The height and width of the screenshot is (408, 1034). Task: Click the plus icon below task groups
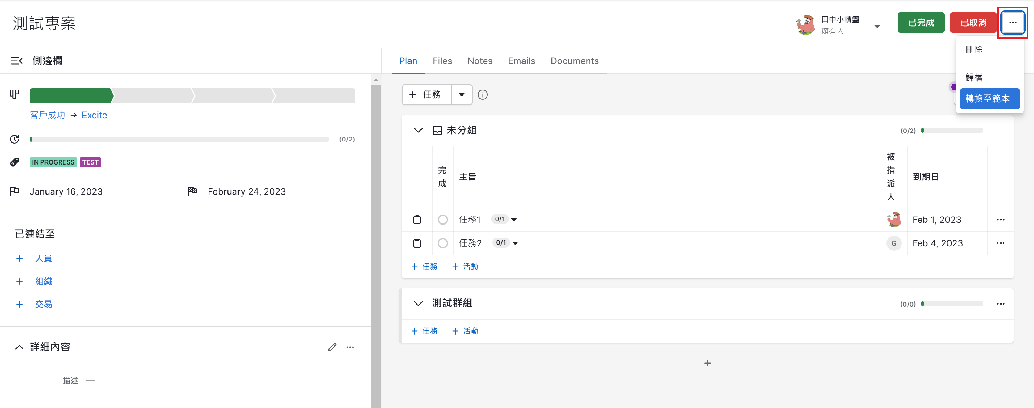point(707,363)
